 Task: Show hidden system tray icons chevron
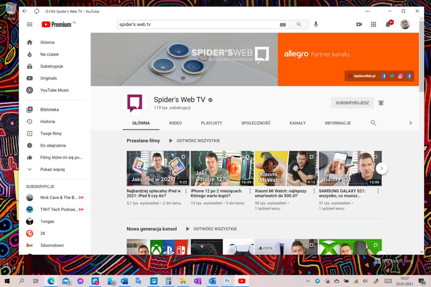click(x=308, y=281)
